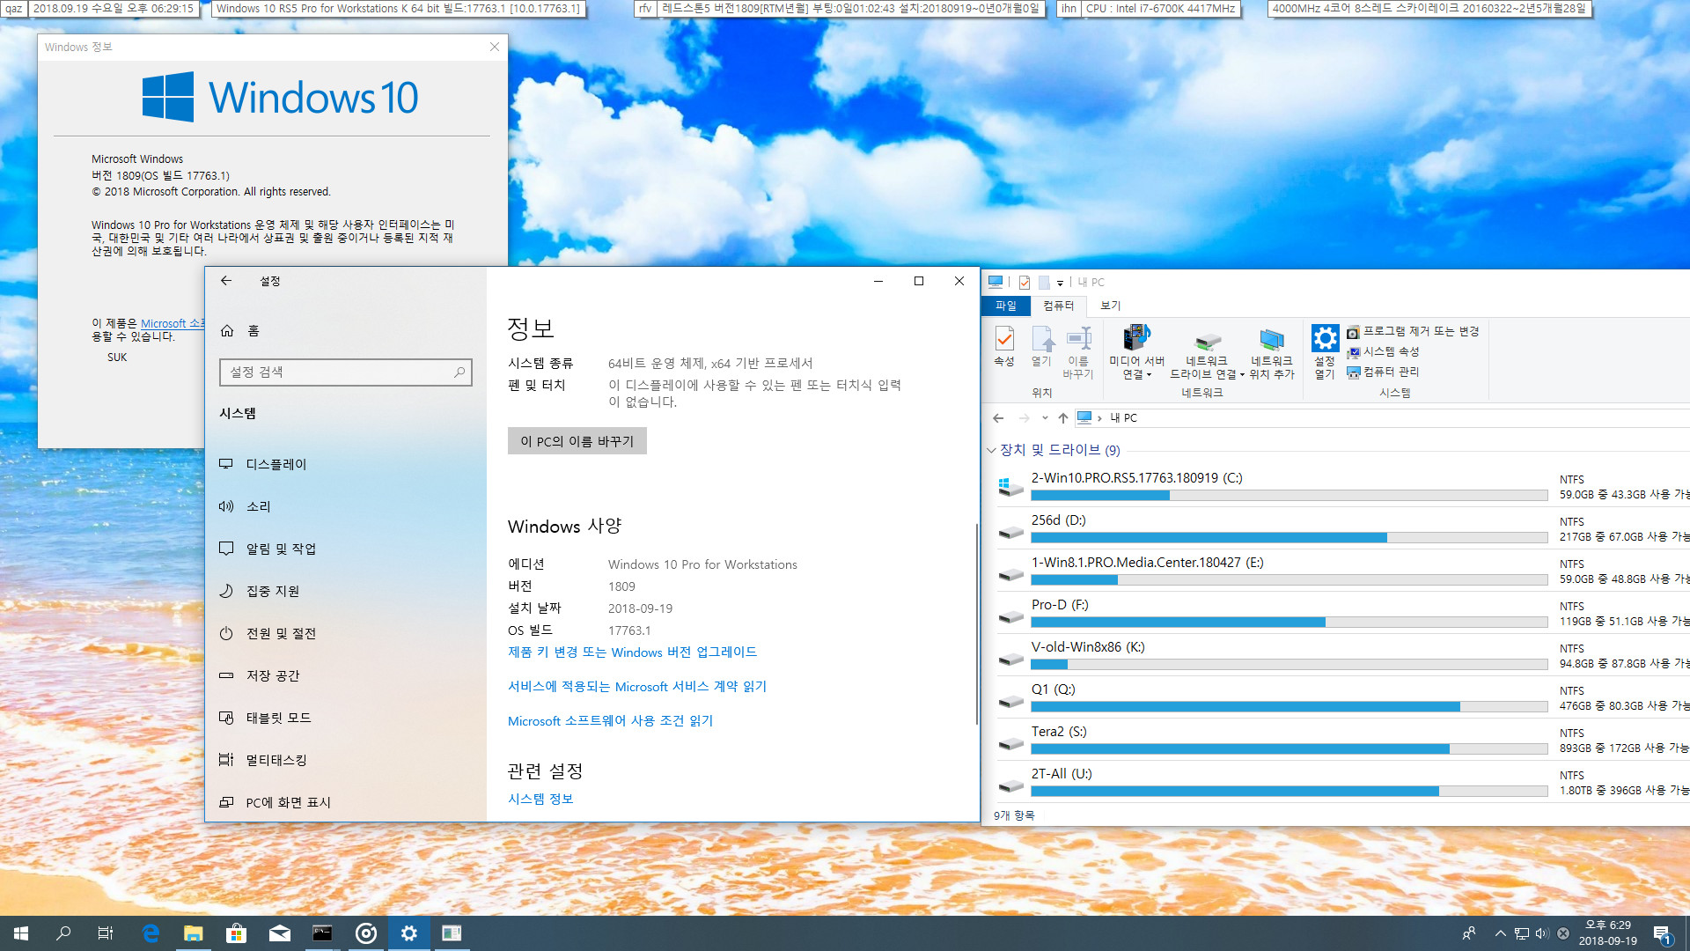The image size is (1690, 951).
Task: Switch to View tab in Explorer
Action: point(1111,306)
